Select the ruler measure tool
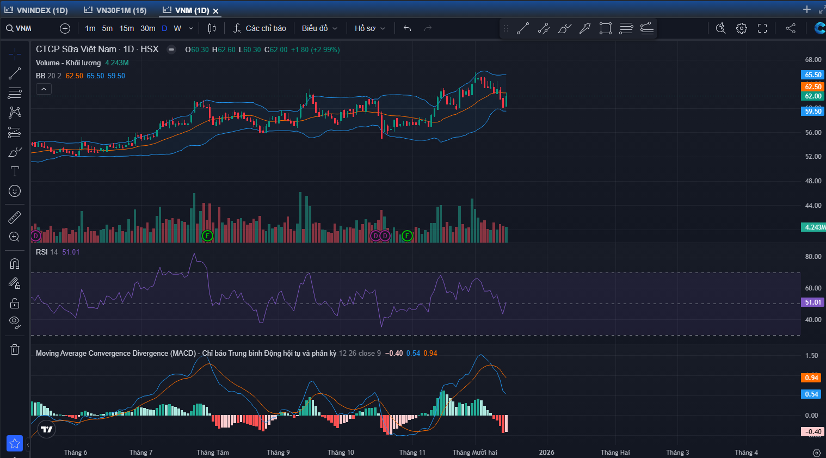Screen dimensions: 826x458 (x=15, y=218)
